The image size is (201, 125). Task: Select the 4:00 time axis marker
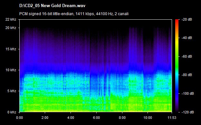point(71,118)
